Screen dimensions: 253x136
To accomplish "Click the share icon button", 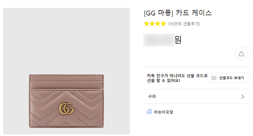I will click(x=241, y=54).
